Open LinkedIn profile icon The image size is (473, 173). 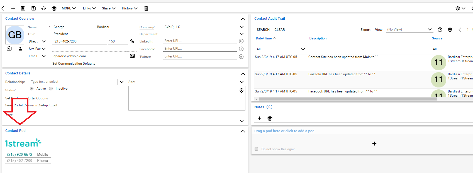[241, 41]
